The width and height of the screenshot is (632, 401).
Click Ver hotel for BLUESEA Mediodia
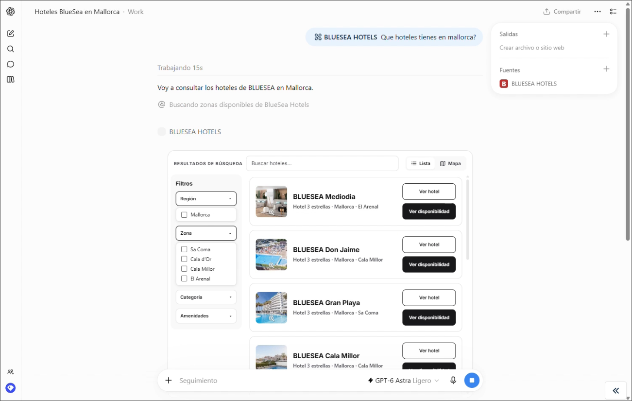click(x=429, y=192)
